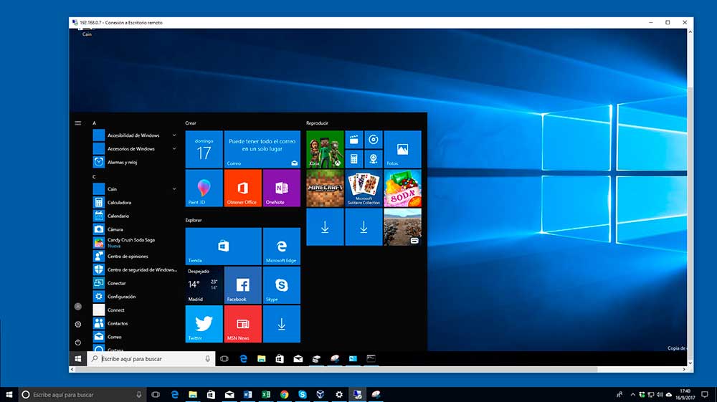Open the Paint 3D tile
Image resolution: width=717 pixels, height=402 pixels.
pyautogui.click(x=204, y=188)
